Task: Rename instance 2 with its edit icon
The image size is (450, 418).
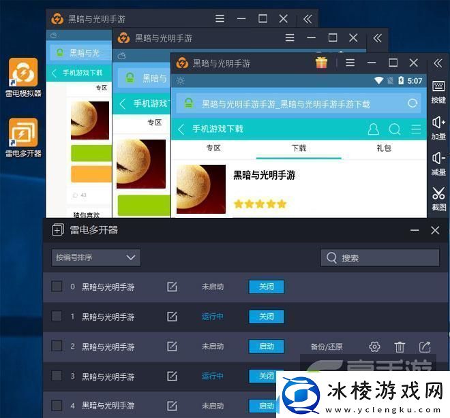Action: (x=172, y=347)
